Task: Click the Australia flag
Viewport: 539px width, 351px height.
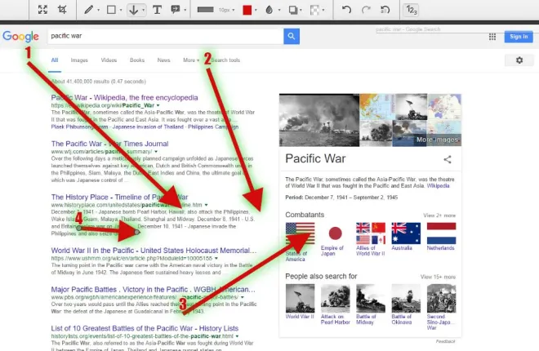Action: (406, 233)
